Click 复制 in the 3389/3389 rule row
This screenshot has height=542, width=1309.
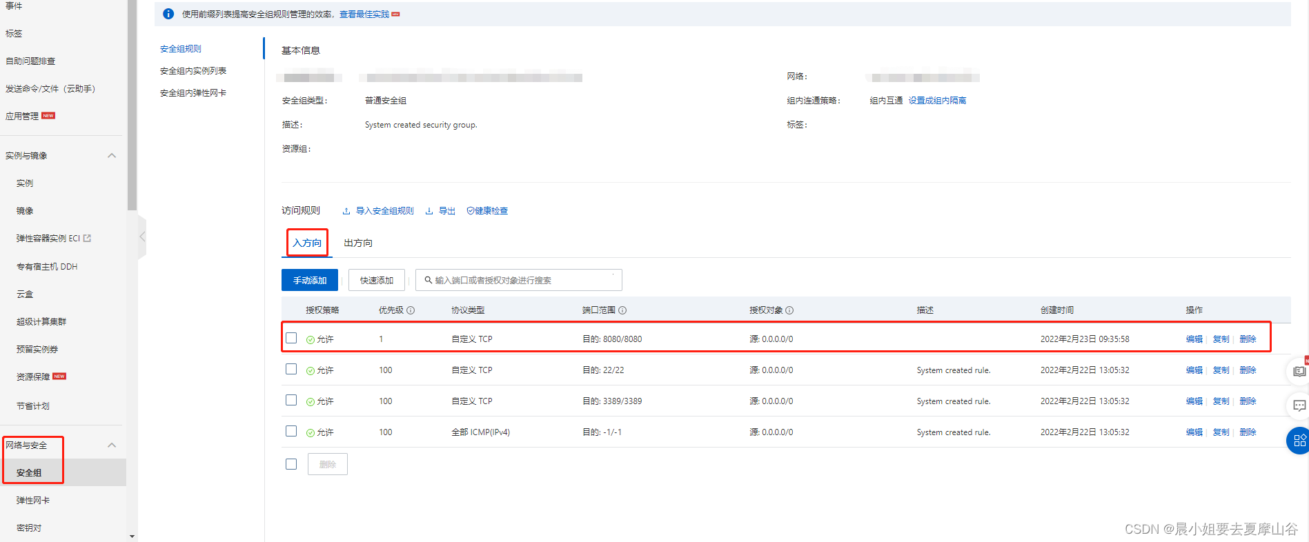[1221, 401]
